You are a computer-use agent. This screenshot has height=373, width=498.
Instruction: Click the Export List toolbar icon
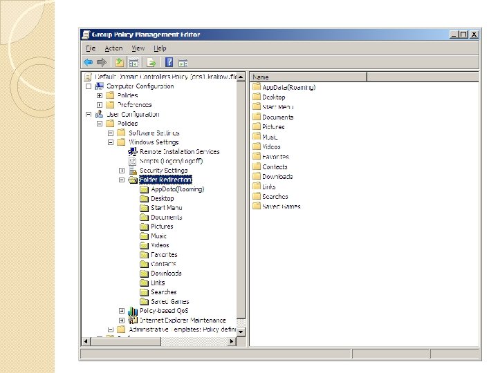151,63
